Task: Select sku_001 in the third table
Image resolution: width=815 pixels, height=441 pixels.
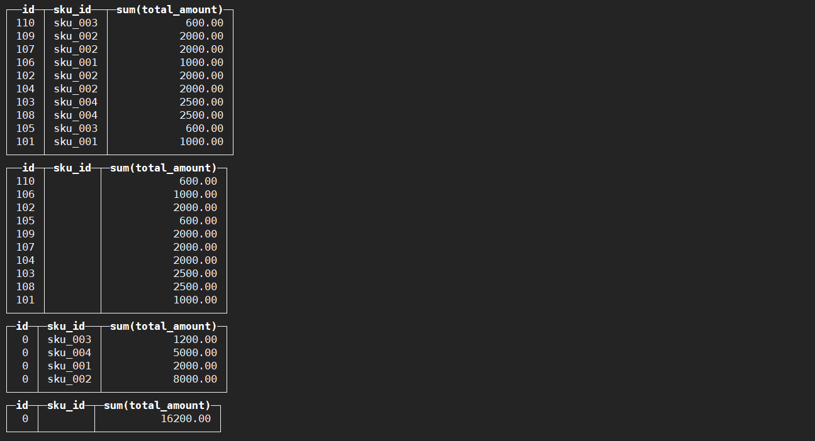Action: pyautogui.click(x=69, y=366)
